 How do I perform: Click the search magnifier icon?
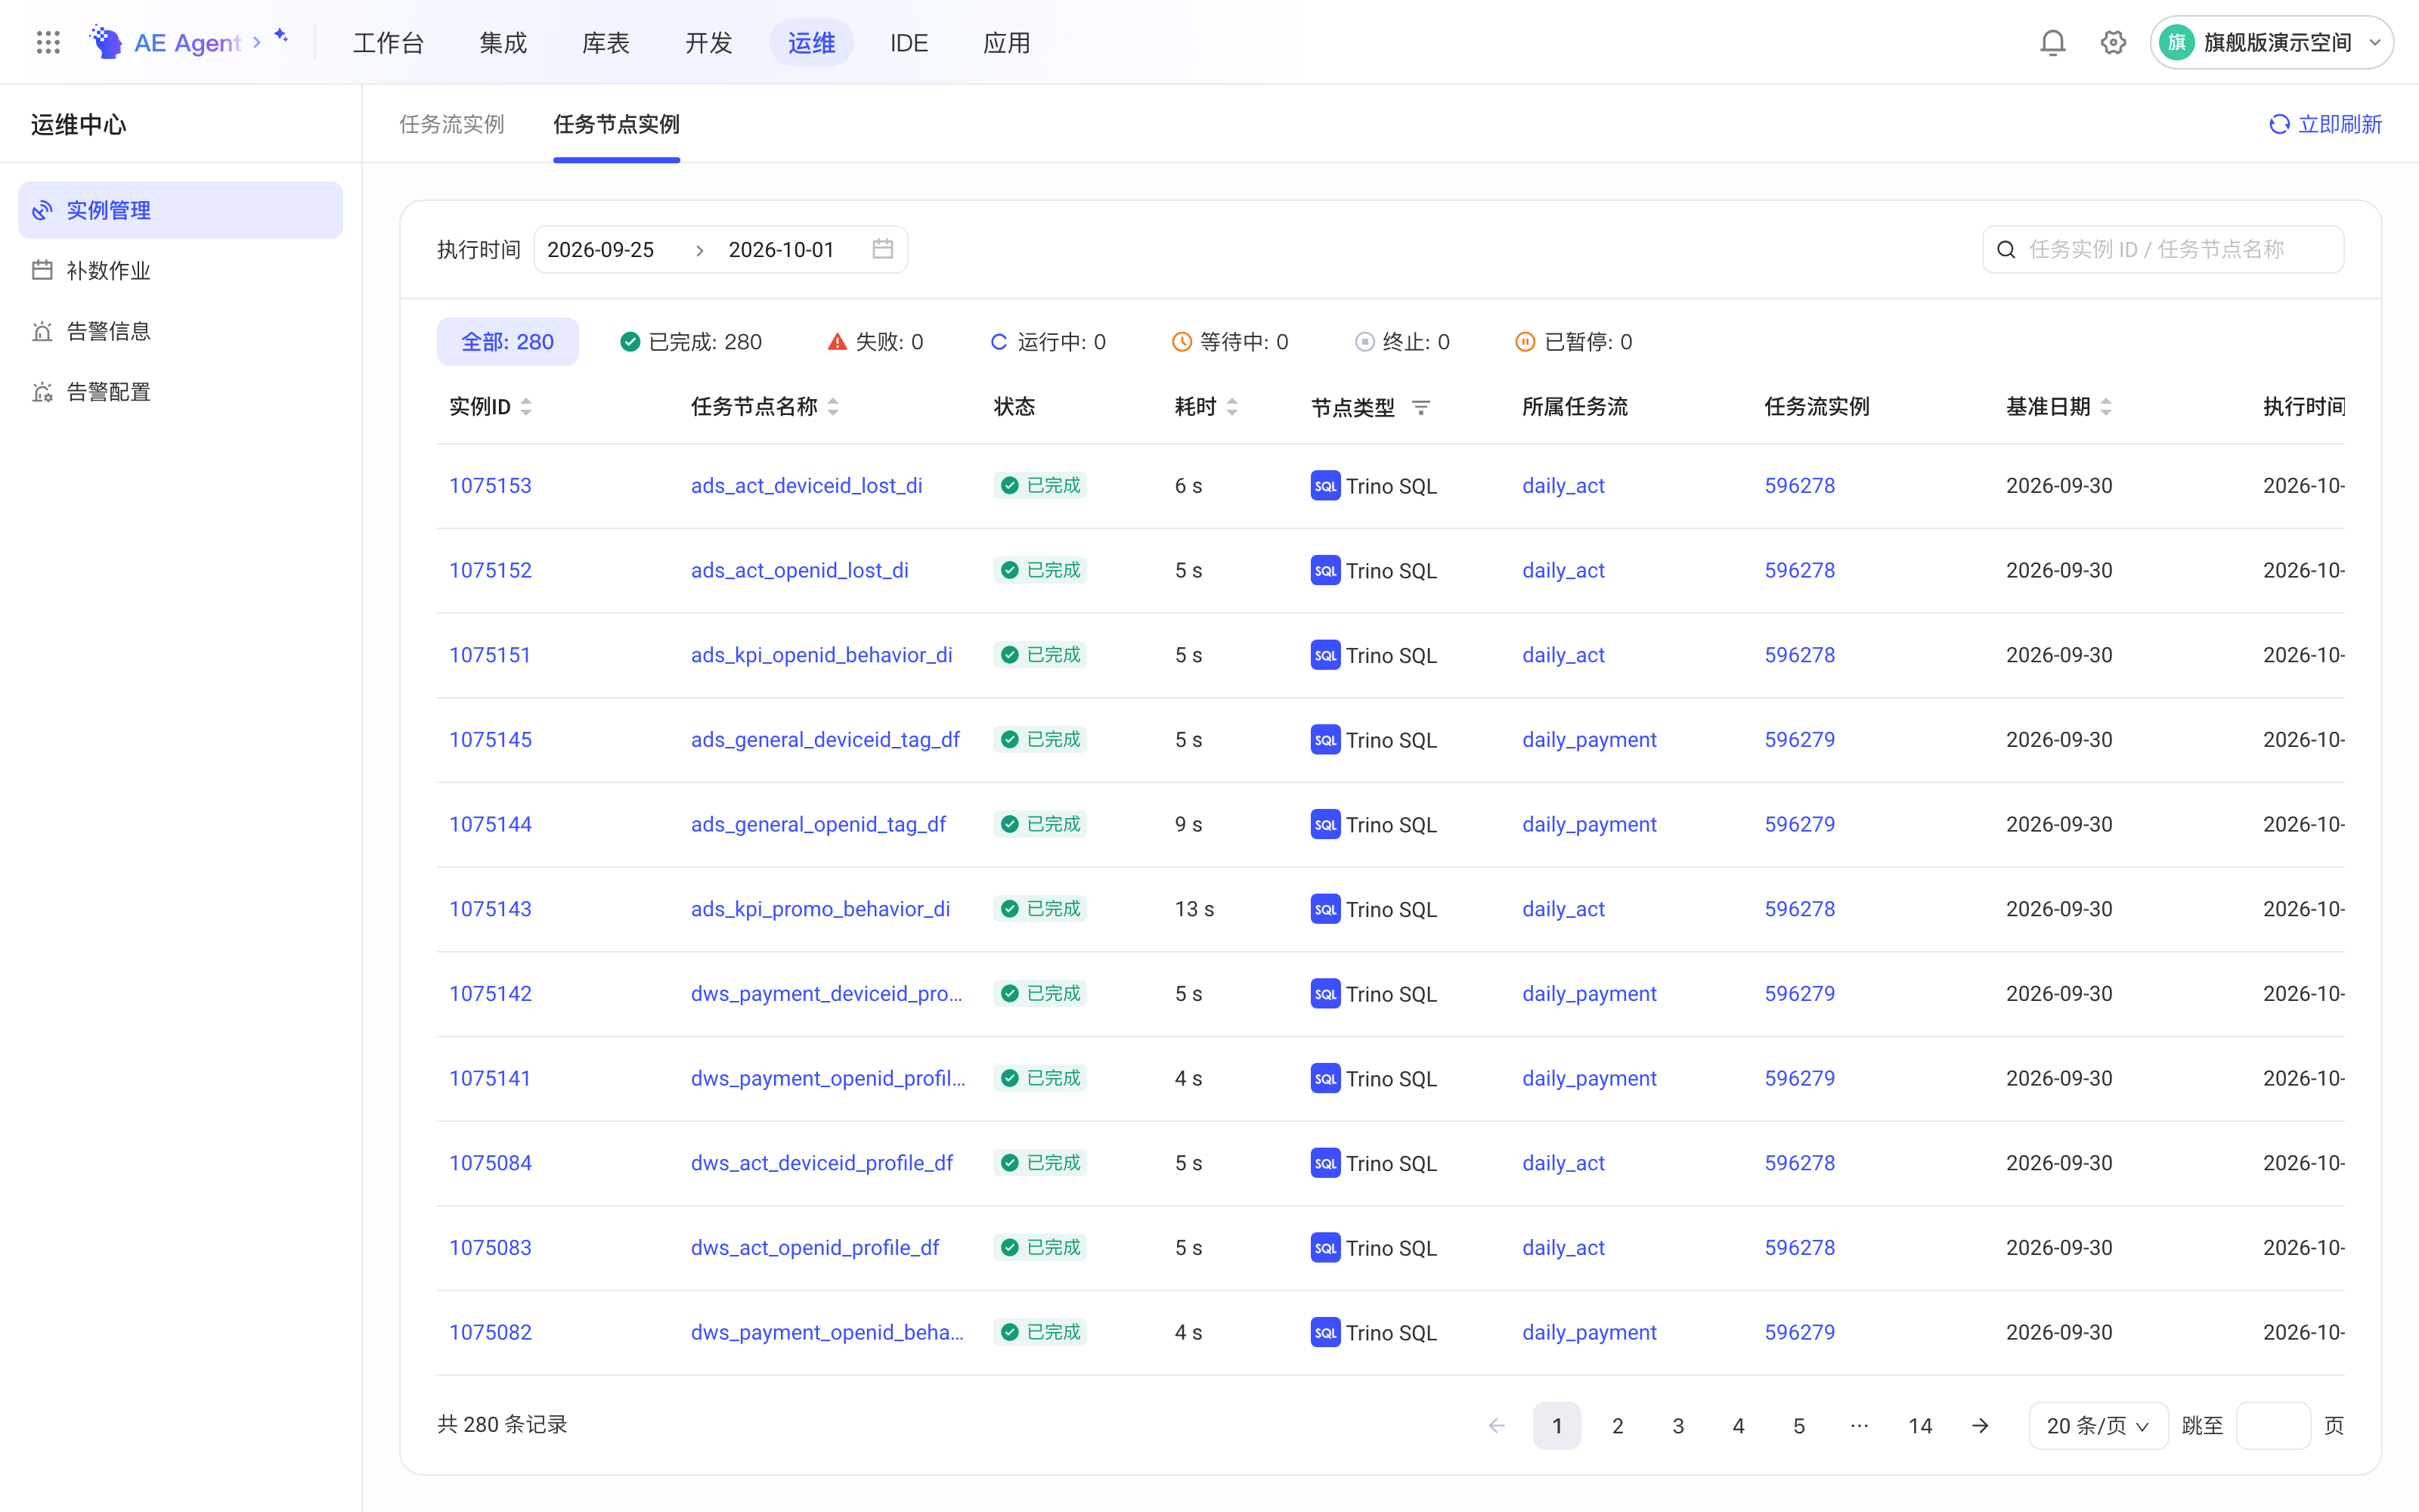click(x=2006, y=250)
